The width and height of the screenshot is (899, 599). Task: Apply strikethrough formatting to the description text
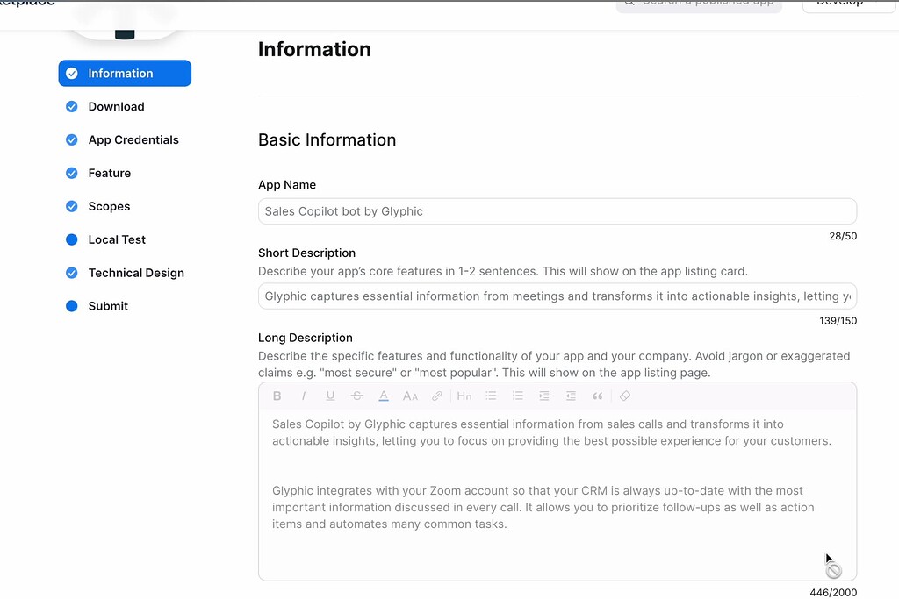[357, 396]
